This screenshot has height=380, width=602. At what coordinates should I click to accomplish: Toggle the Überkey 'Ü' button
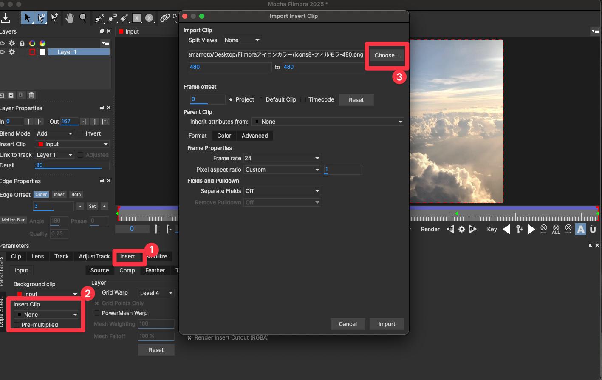(x=593, y=229)
